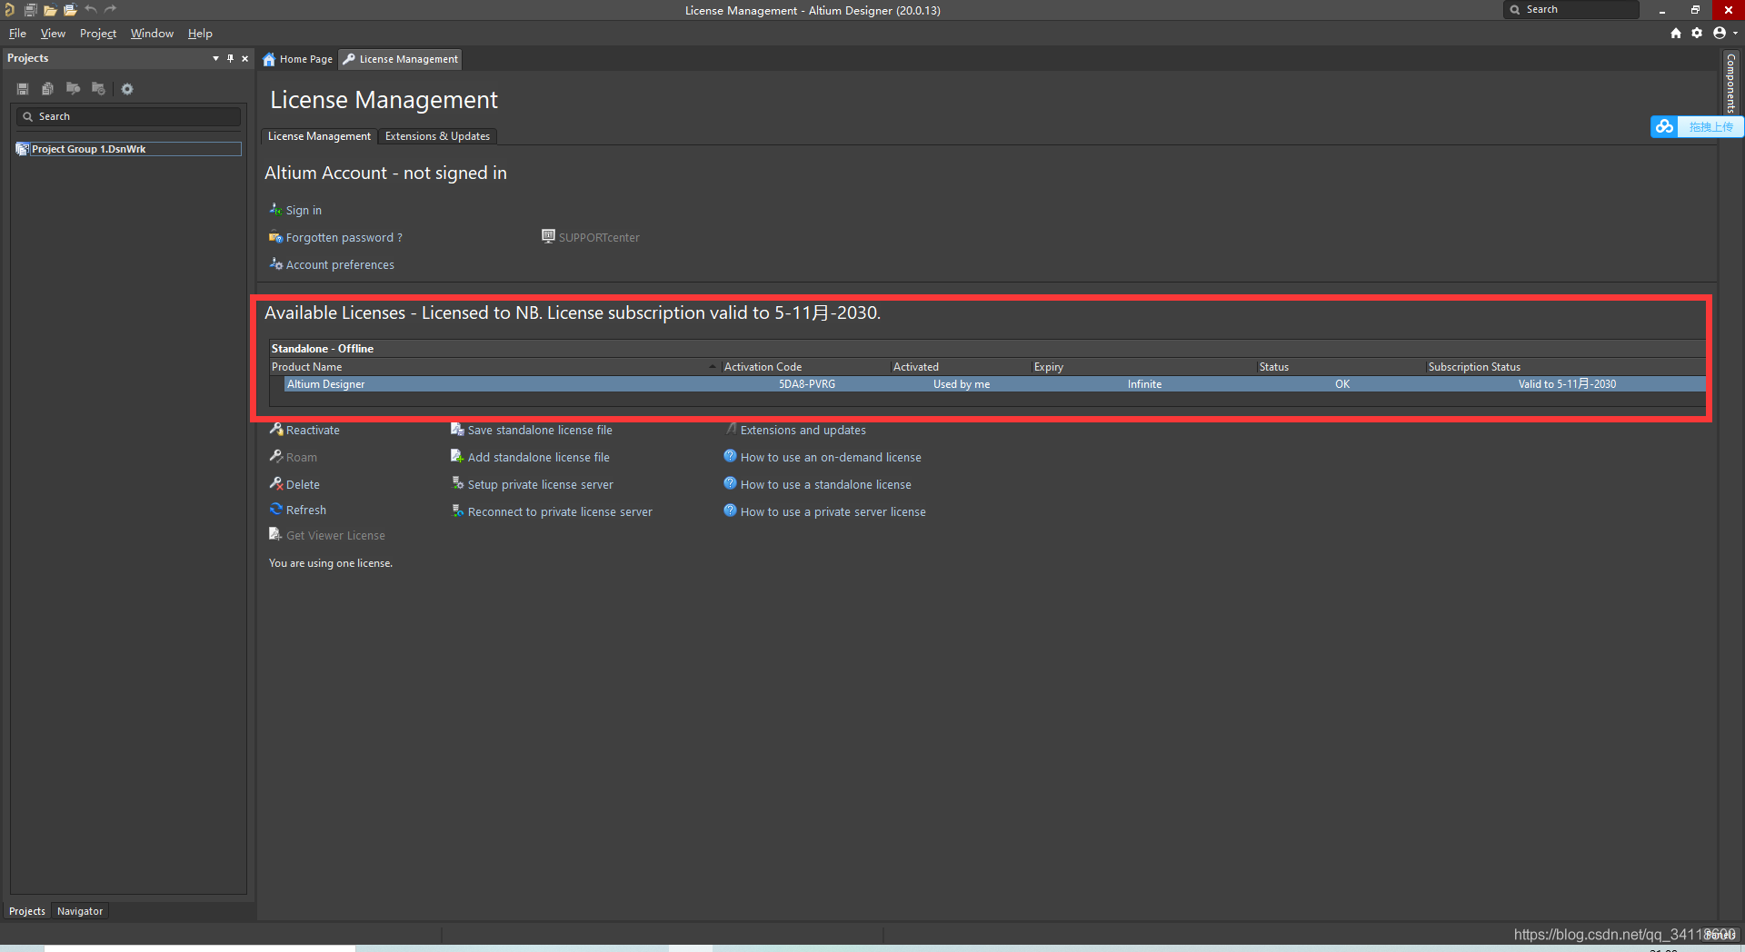Open the Components side panel tab

(1730, 83)
